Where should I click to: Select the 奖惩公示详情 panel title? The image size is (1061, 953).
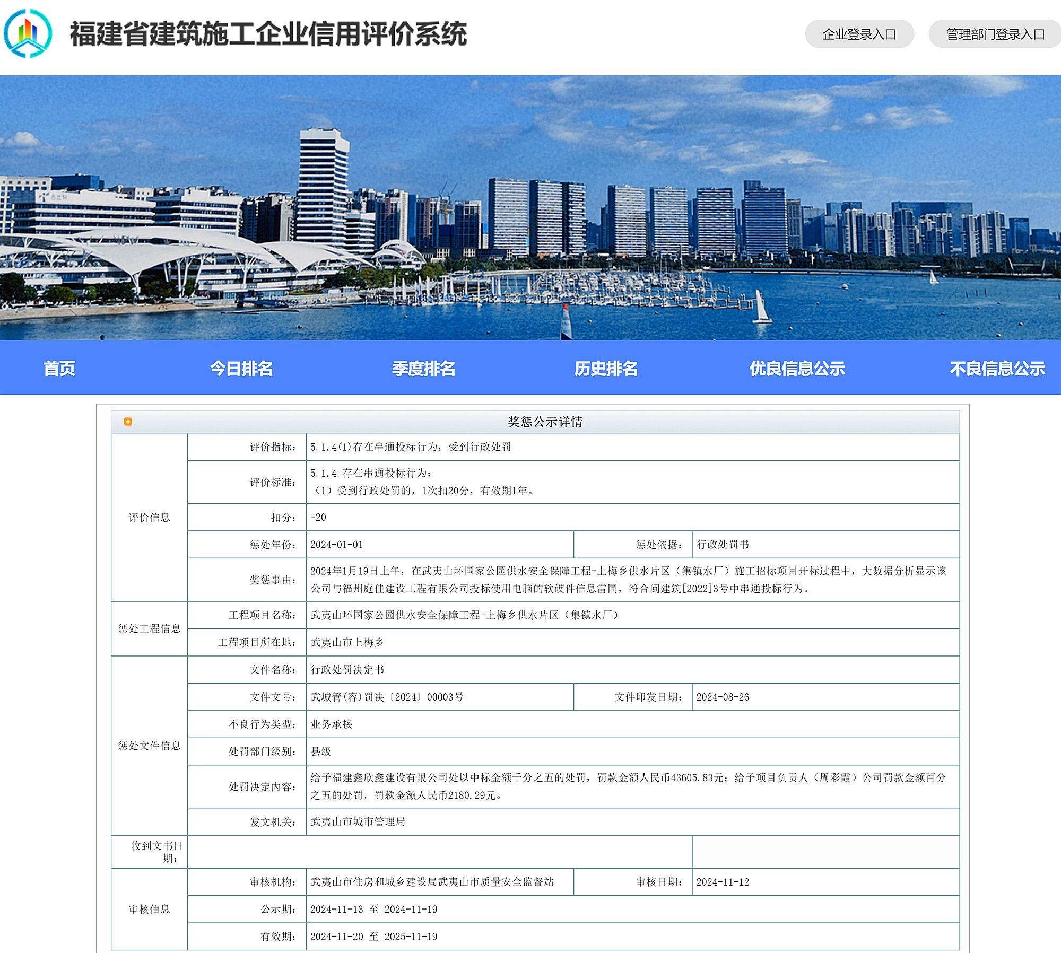click(x=545, y=422)
